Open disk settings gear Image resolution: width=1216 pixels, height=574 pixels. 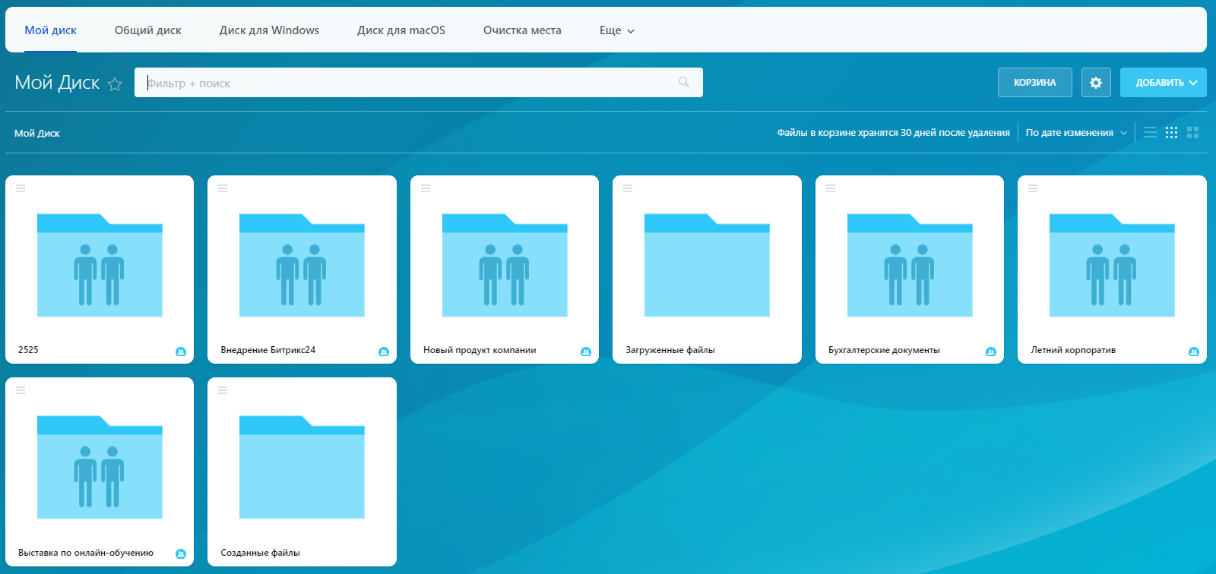click(x=1096, y=83)
